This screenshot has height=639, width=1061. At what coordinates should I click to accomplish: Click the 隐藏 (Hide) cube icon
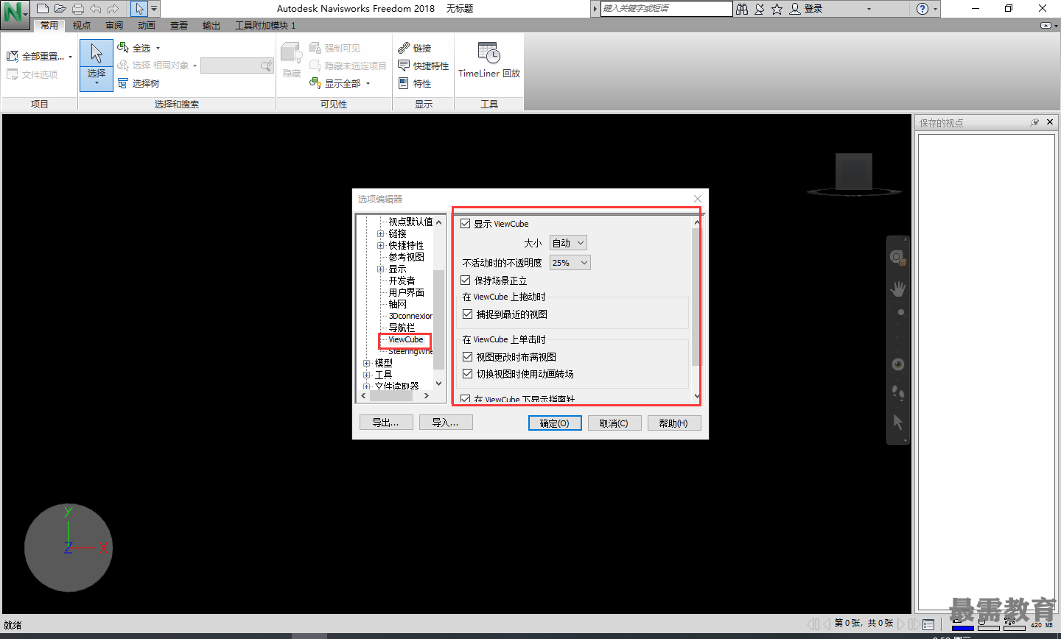(x=291, y=53)
